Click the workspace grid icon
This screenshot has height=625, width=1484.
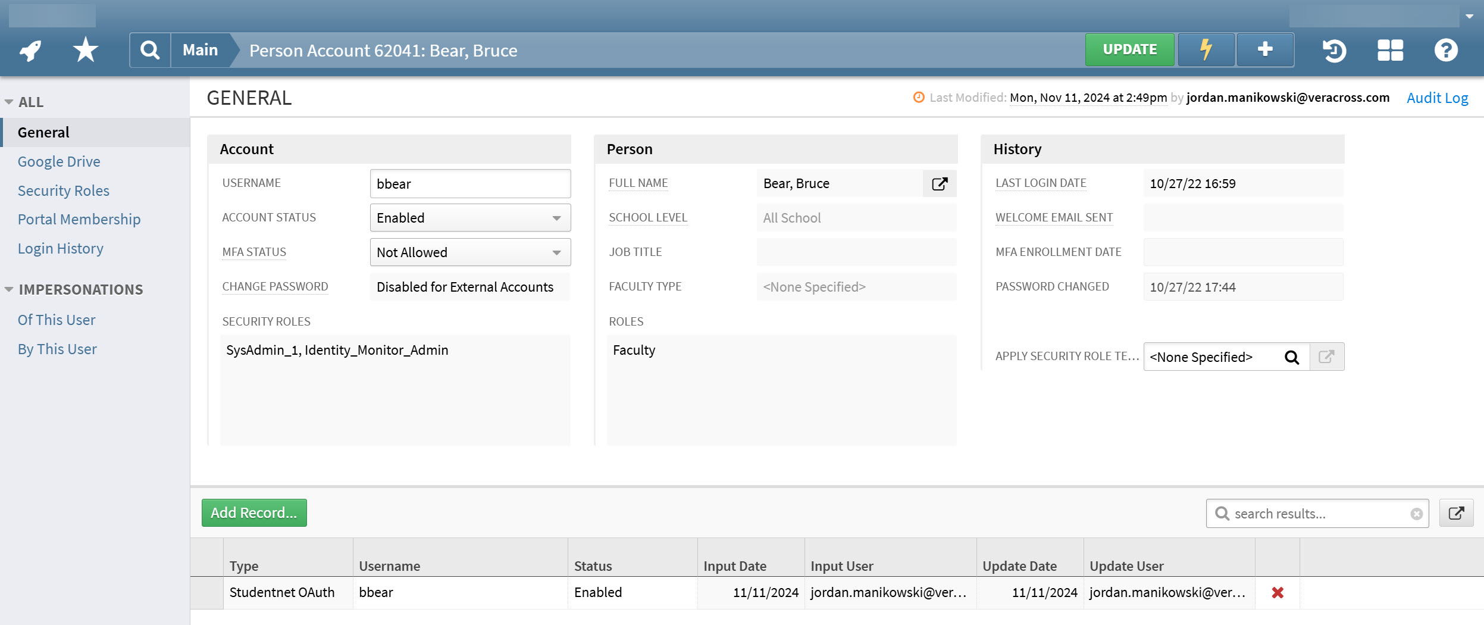click(1389, 51)
